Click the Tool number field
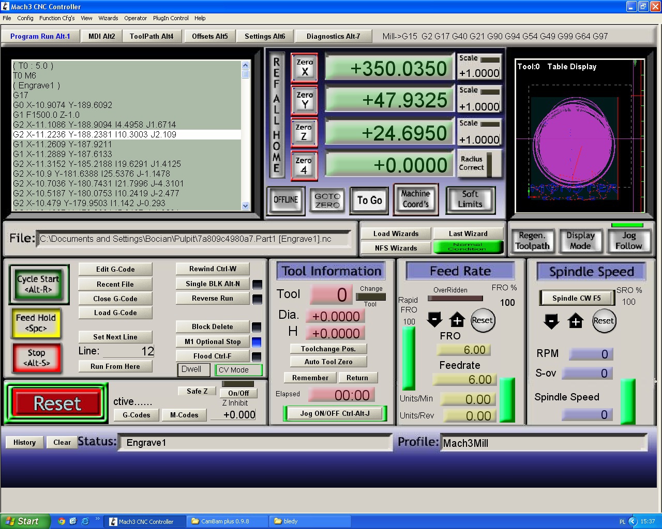662x529 pixels. pos(332,294)
